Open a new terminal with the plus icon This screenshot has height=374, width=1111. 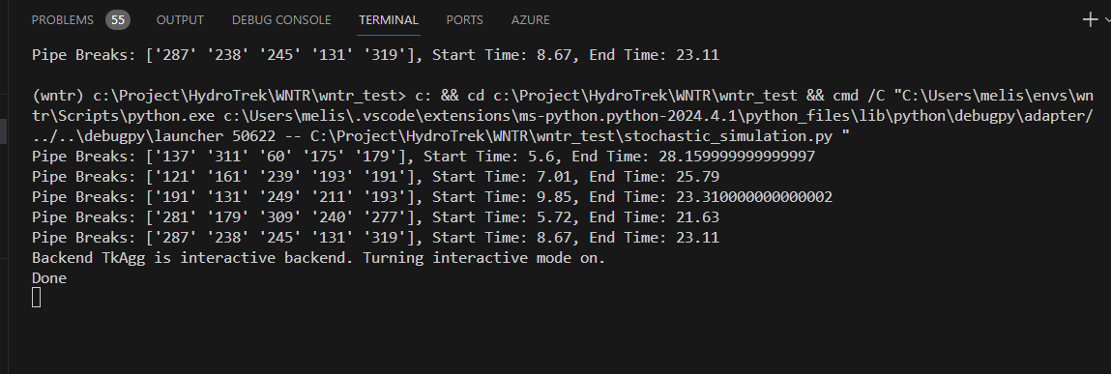(1091, 20)
